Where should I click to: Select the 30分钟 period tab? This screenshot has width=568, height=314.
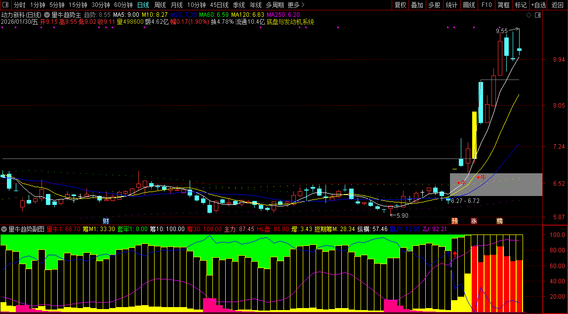101,5
